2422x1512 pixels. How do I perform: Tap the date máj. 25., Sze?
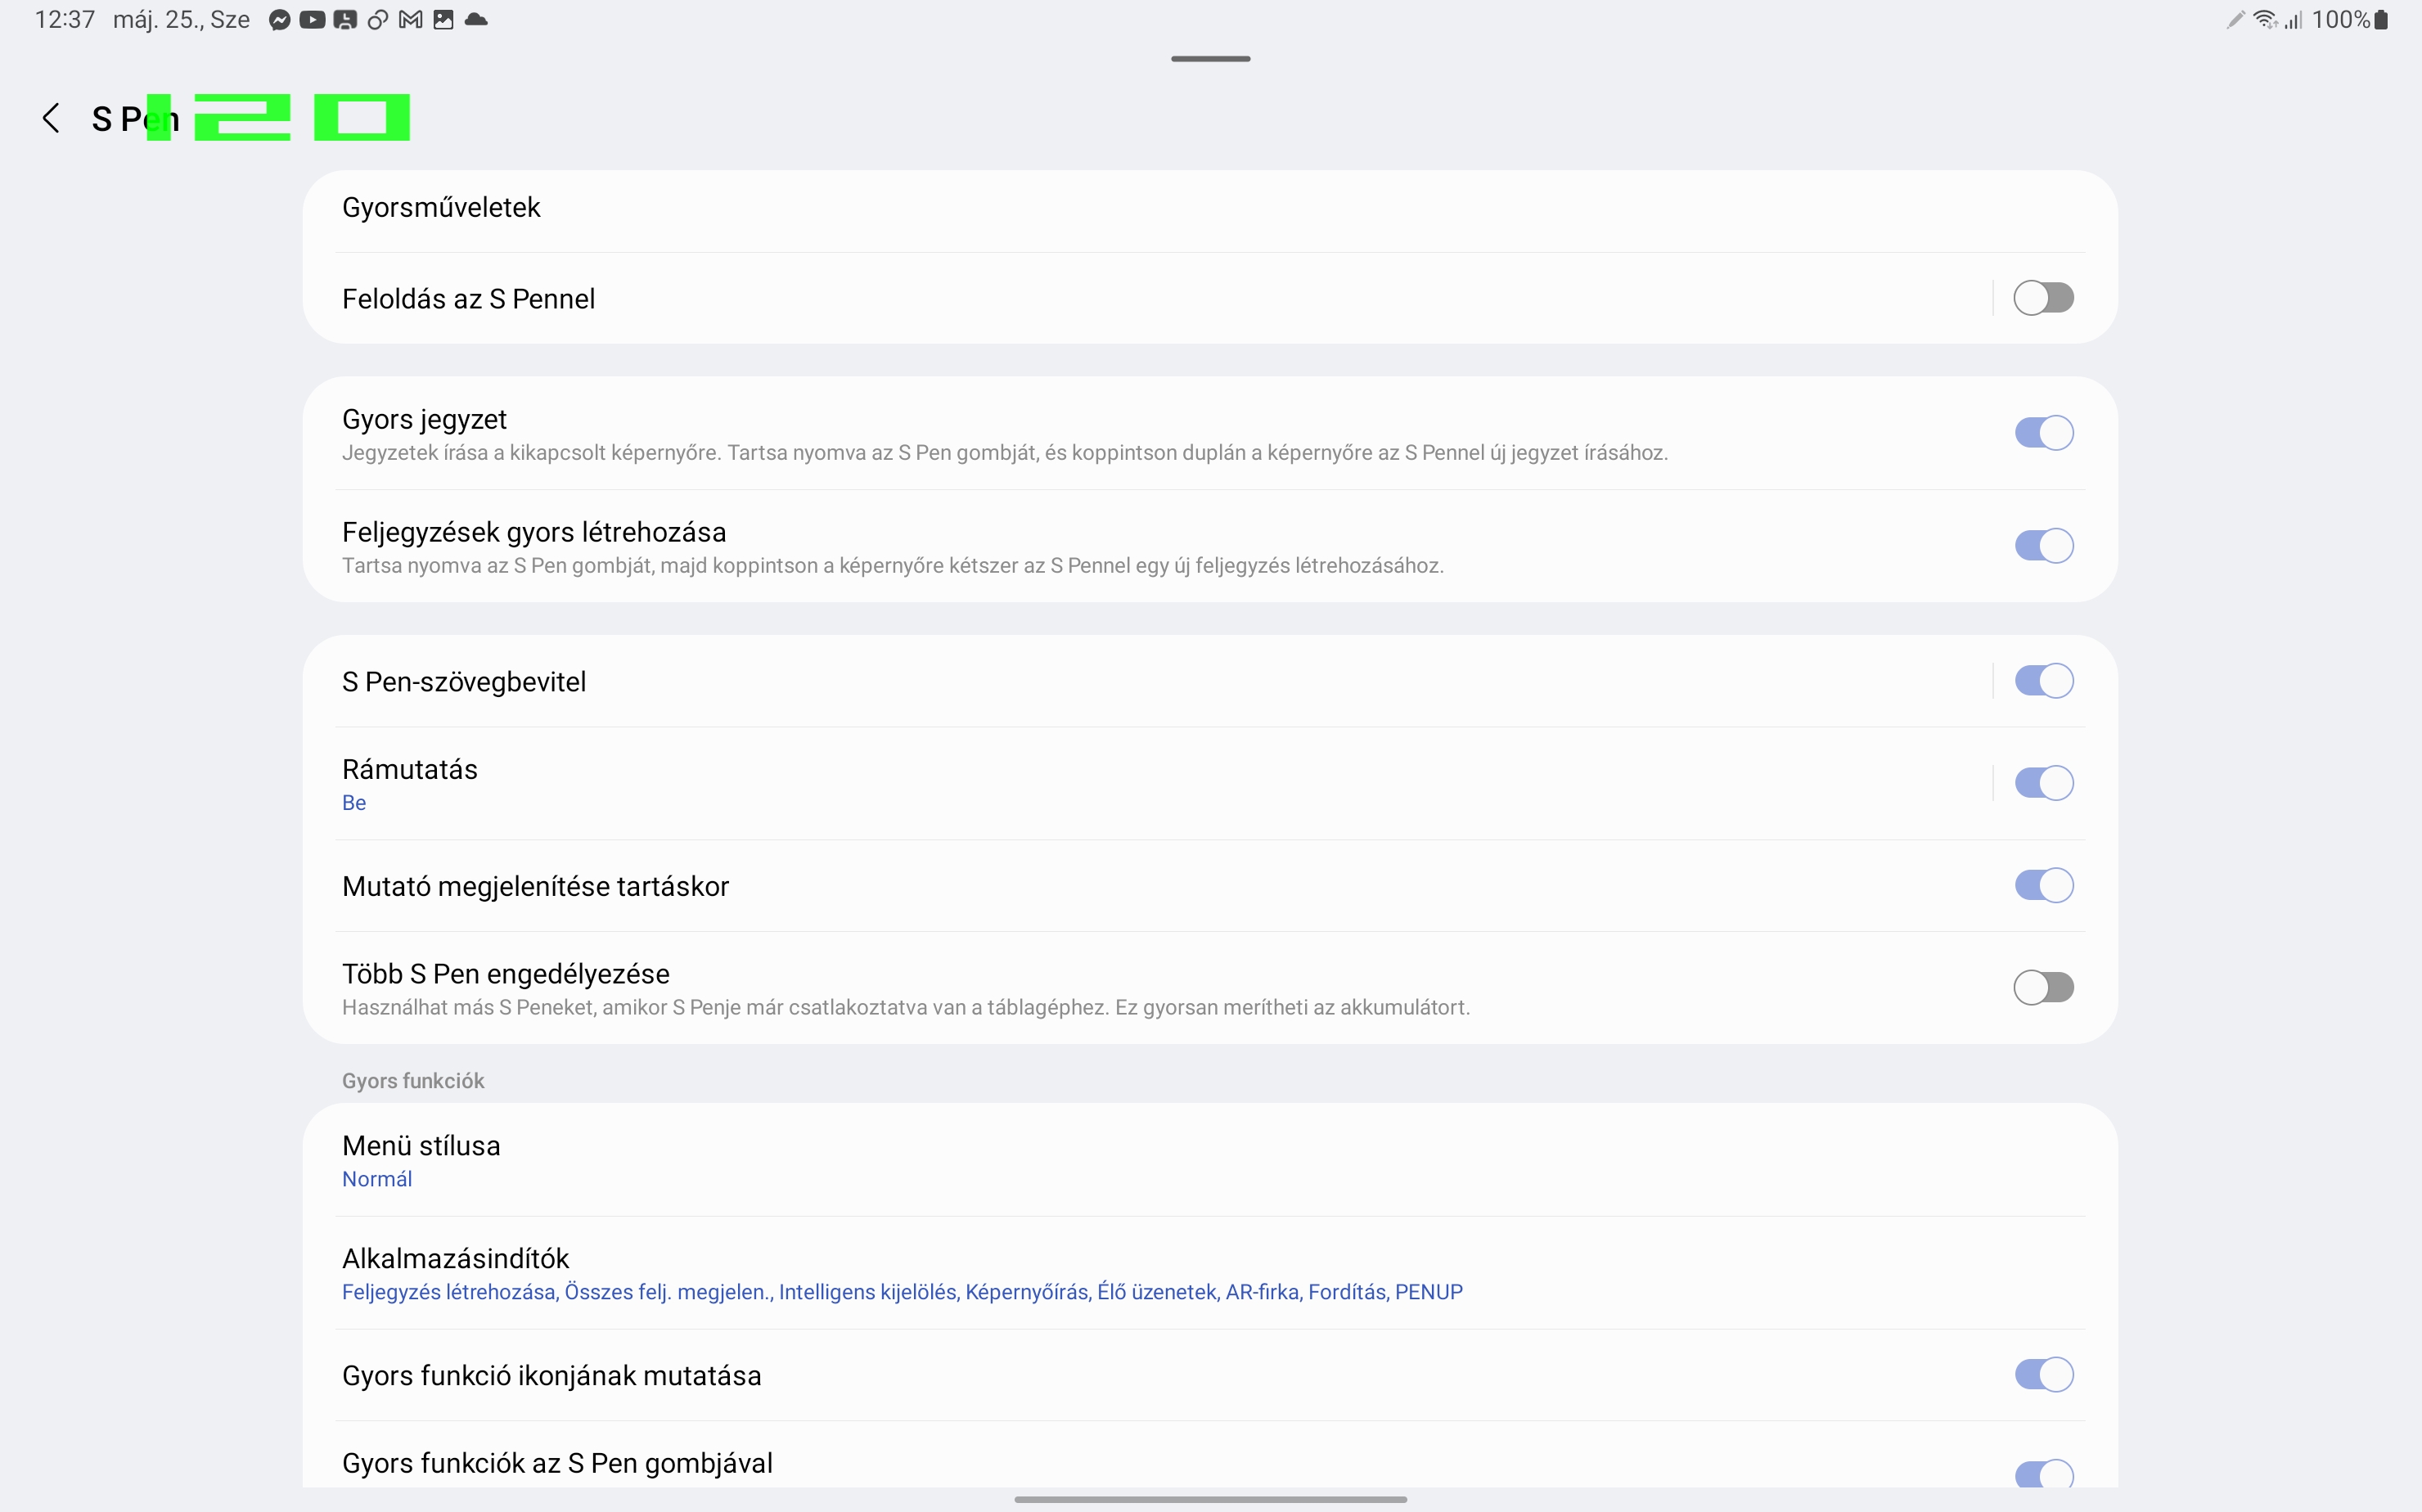(x=181, y=20)
